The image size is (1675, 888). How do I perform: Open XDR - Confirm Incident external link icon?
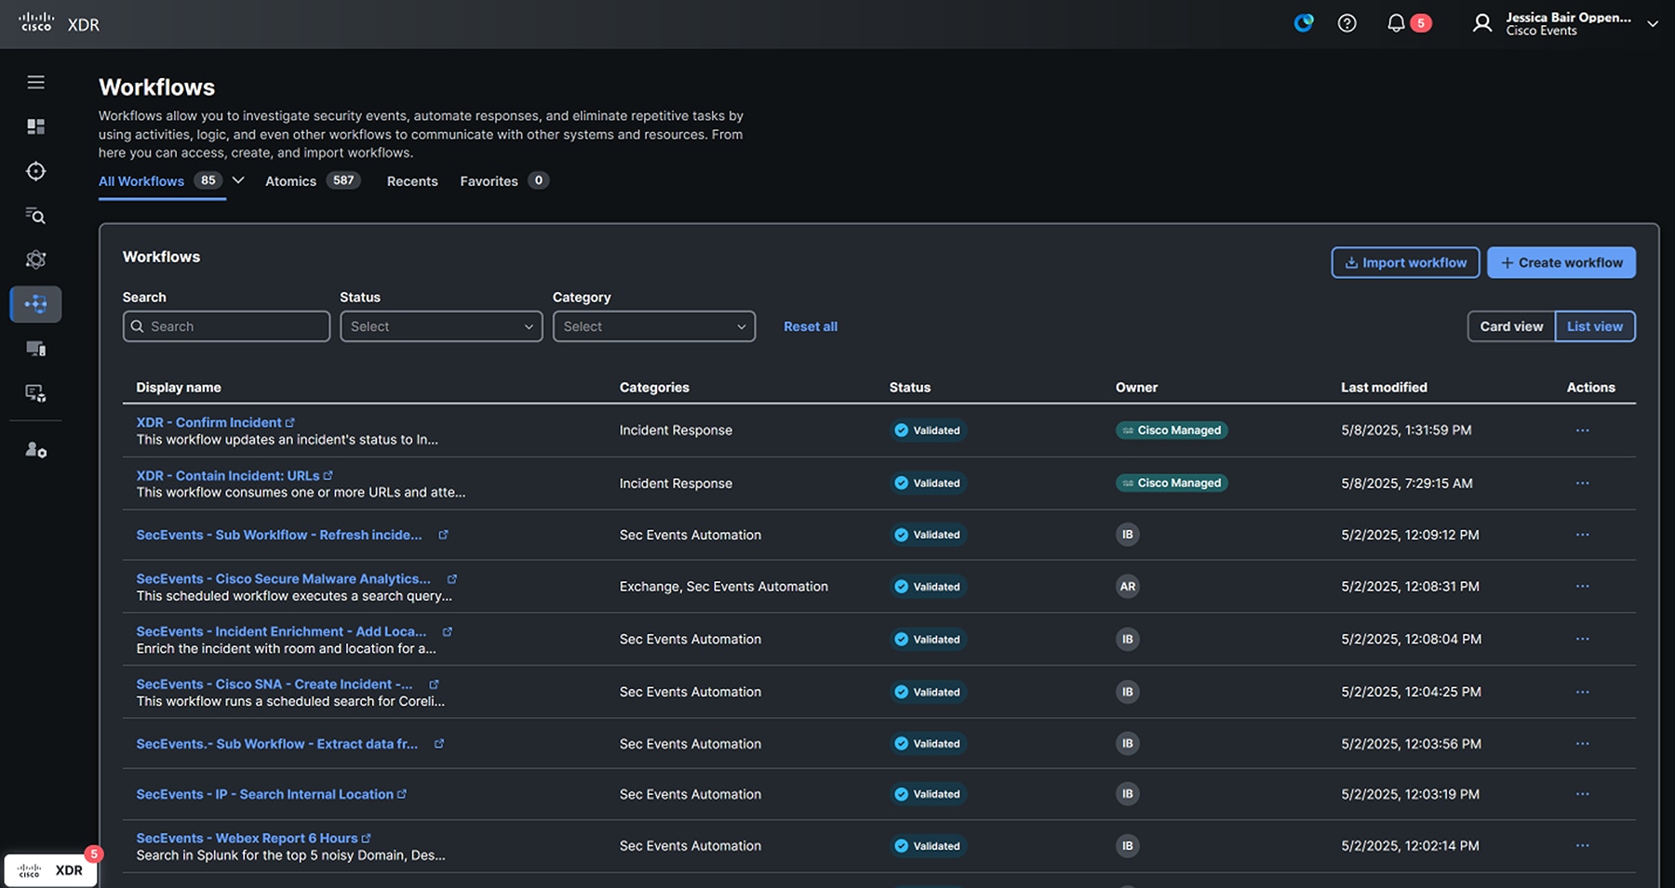pyautogui.click(x=290, y=422)
